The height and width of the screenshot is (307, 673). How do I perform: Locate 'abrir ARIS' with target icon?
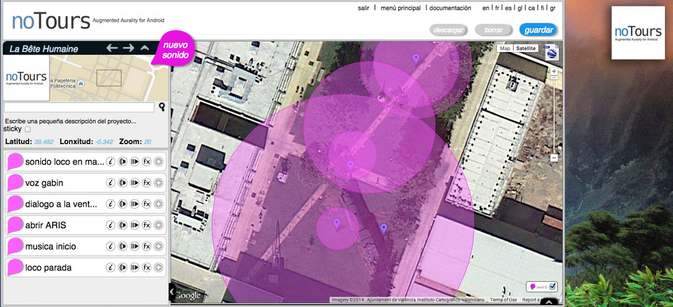[159, 225]
